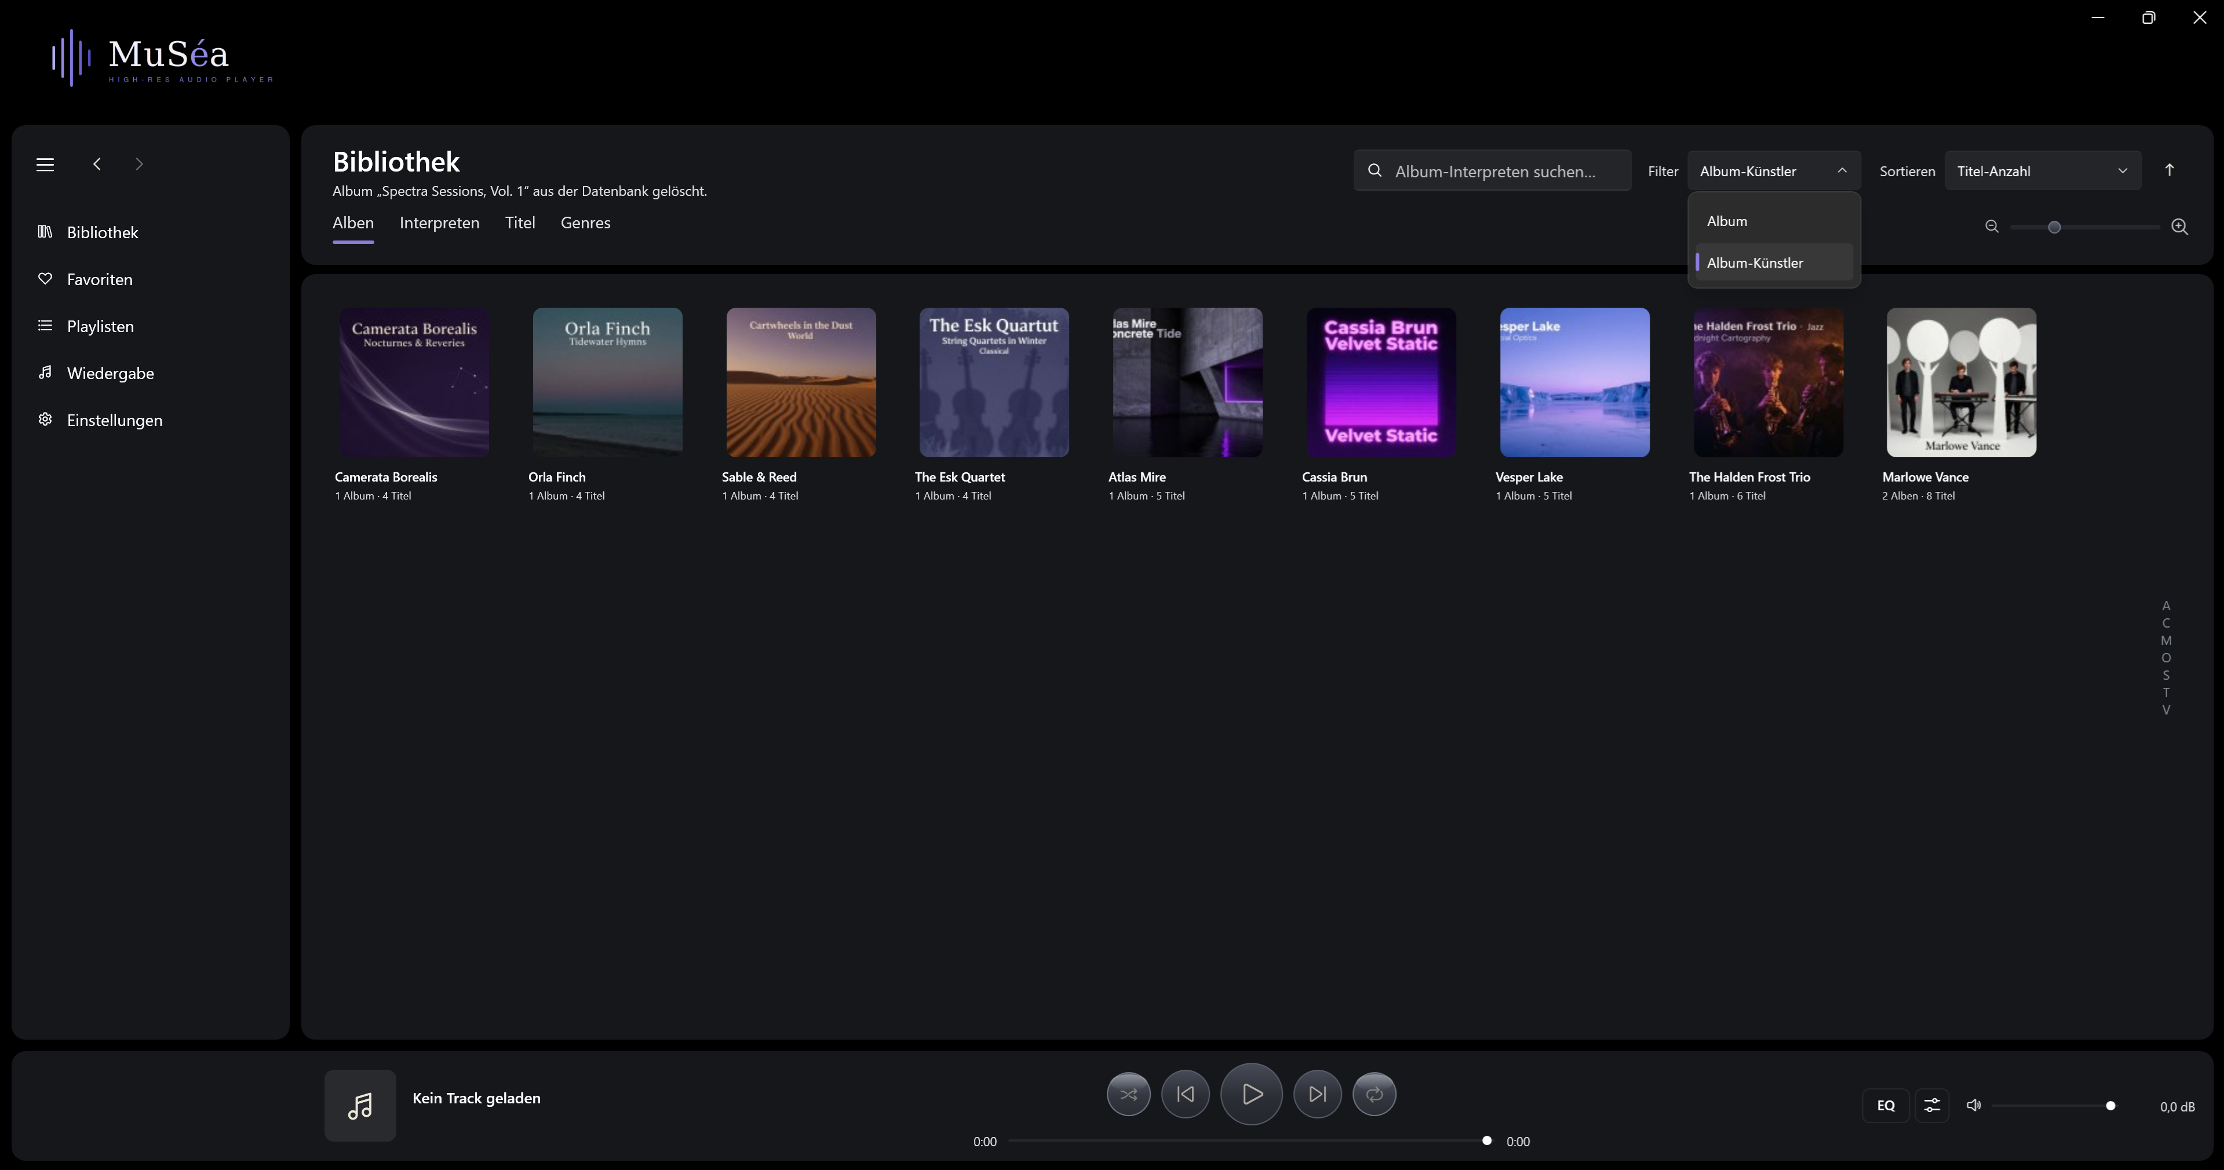Click the Vesper Lake artist name
This screenshot has width=2224, height=1170.
point(1529,477)
